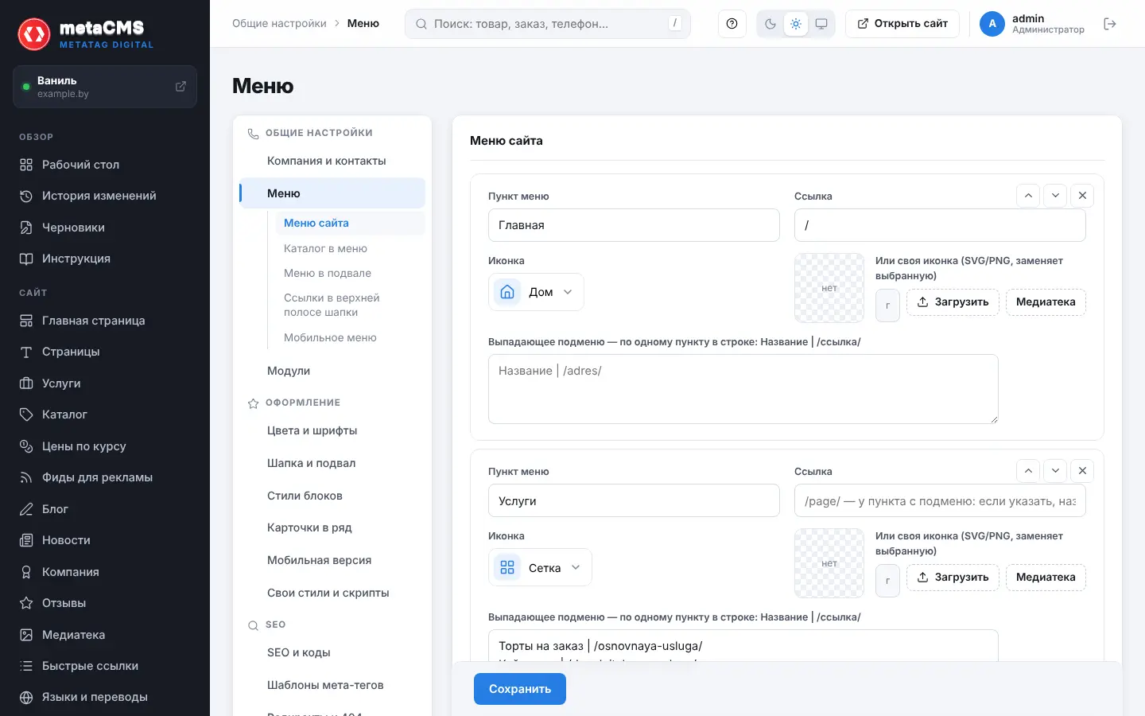Click the Главная menu name field
This screenshot has width=1145, height=716.
pos(634,225)
